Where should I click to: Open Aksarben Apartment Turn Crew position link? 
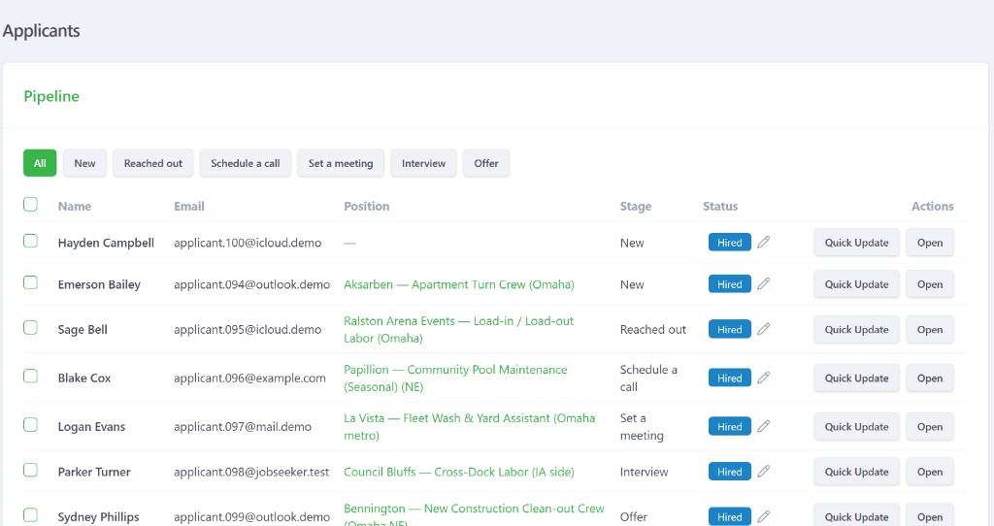click(459, 284)
